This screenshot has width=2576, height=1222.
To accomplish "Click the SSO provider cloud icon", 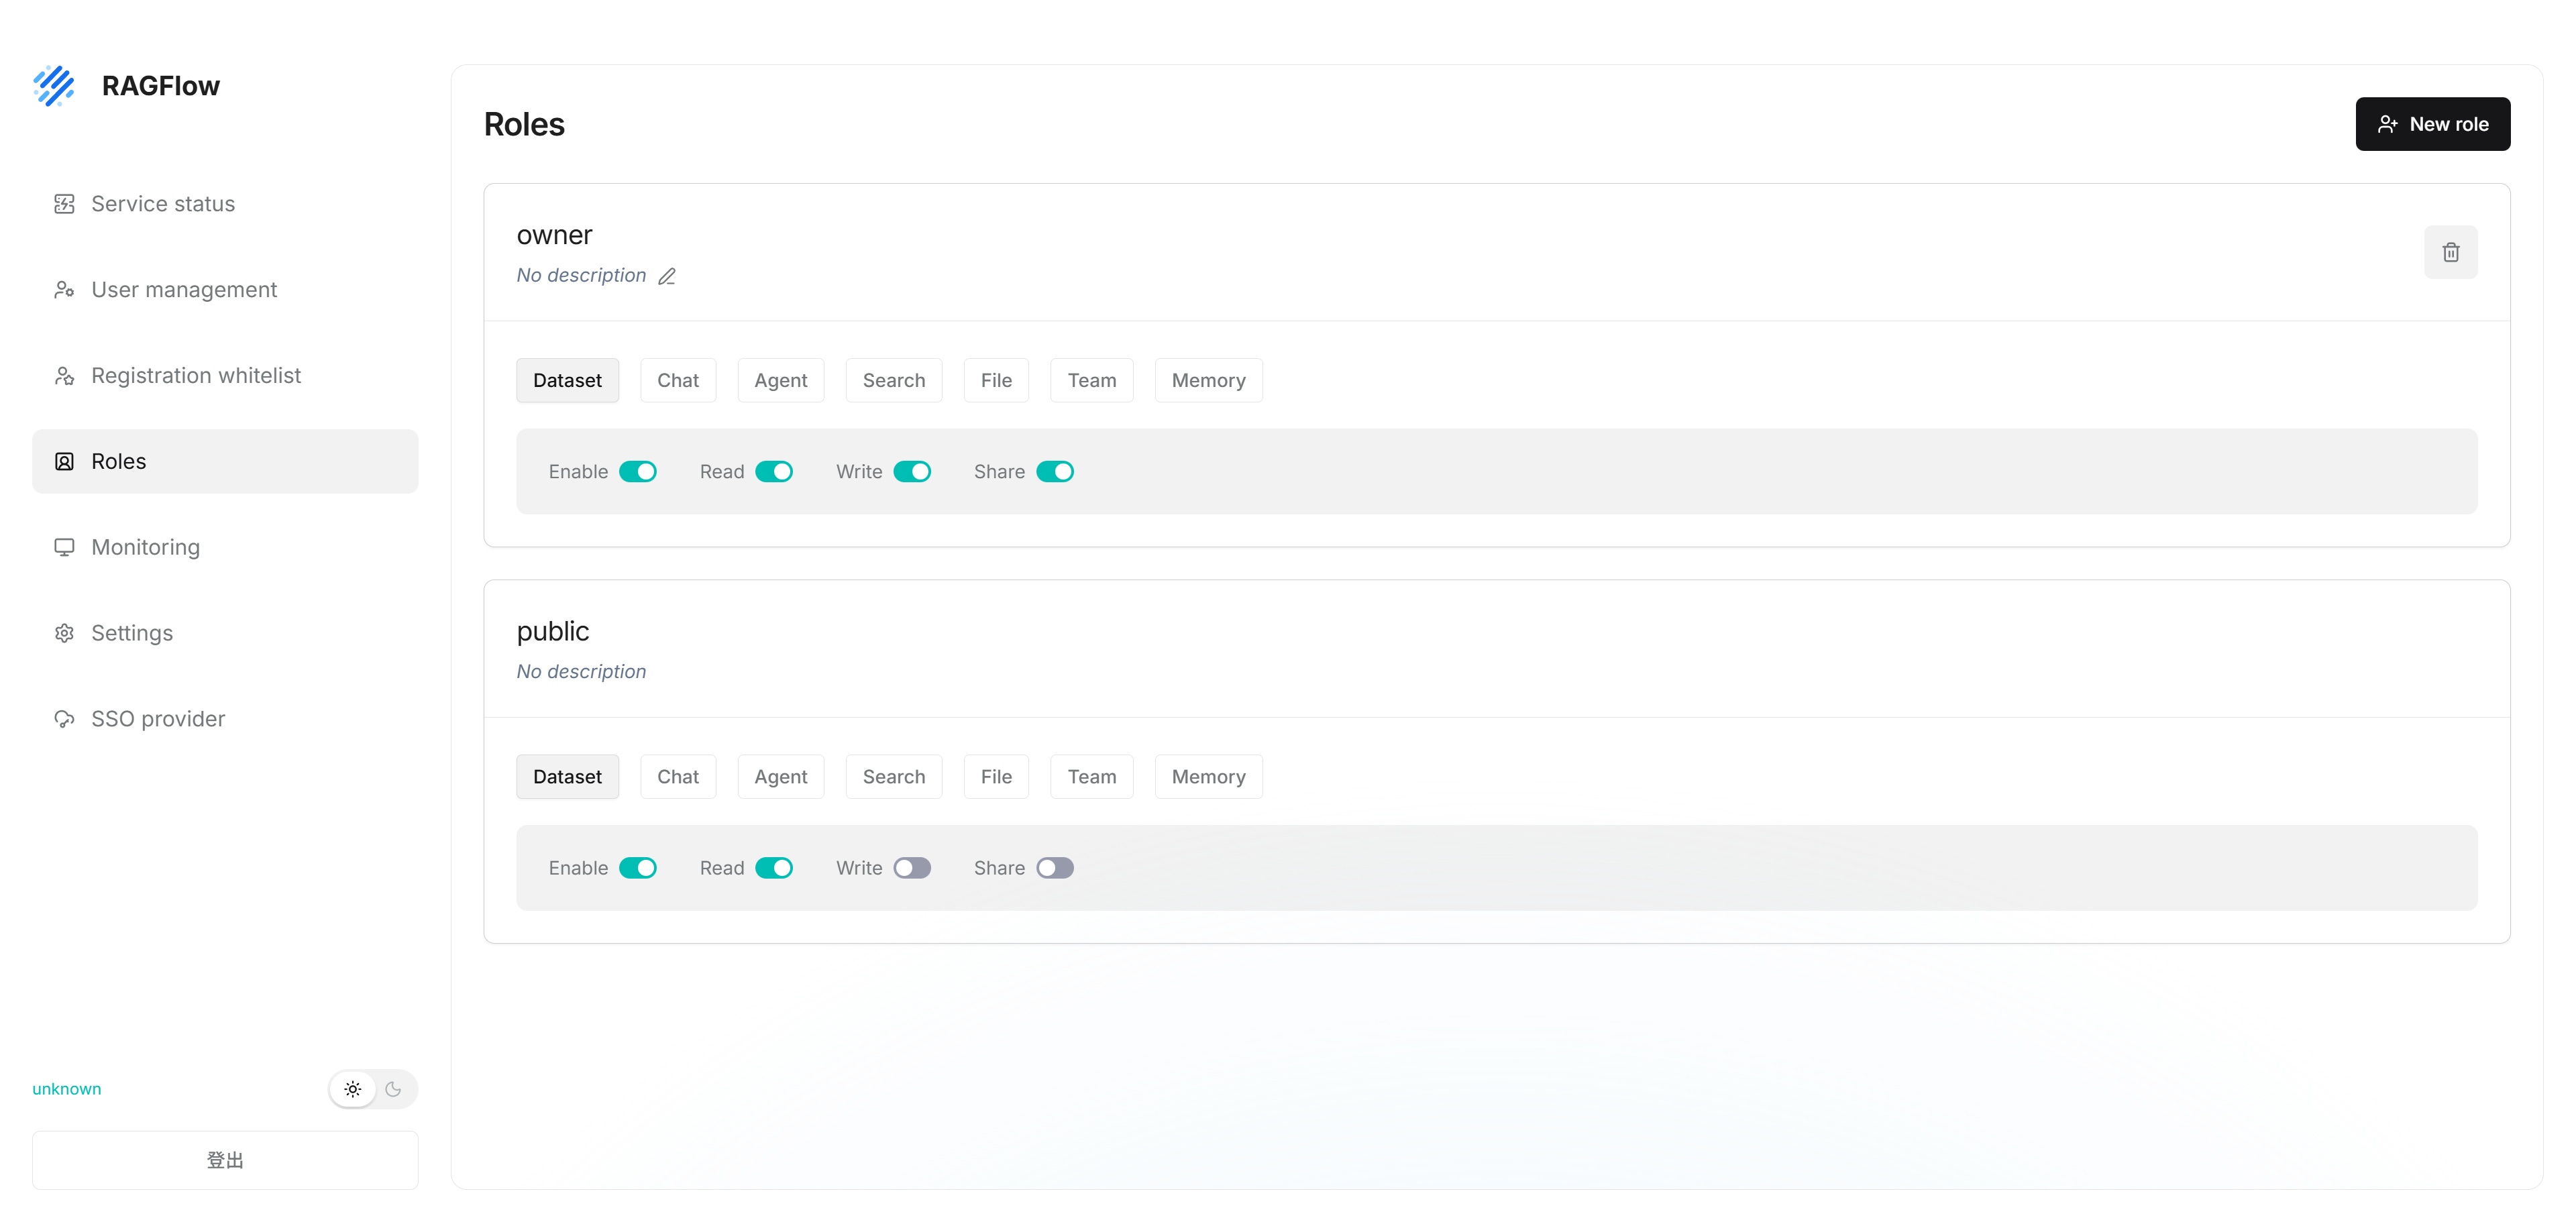I will (64, 720).
